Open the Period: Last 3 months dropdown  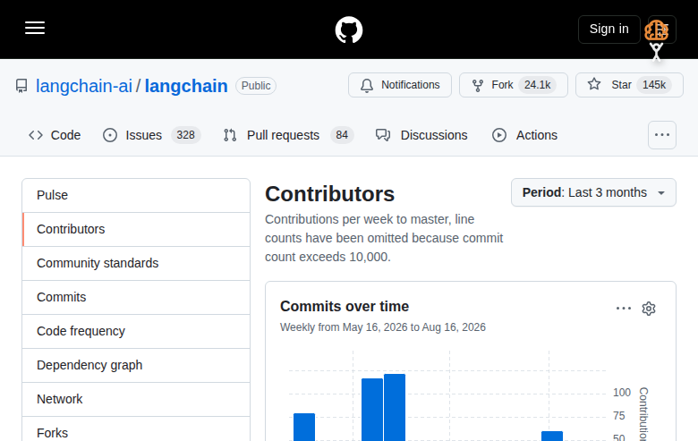(593, 192)
